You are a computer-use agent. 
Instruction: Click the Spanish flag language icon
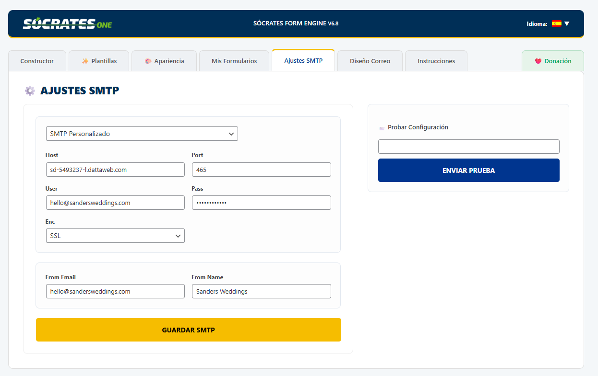pos(556,23)
